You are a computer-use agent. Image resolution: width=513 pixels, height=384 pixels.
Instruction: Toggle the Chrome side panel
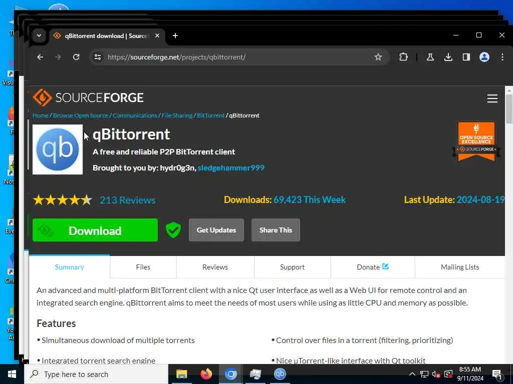466,57
